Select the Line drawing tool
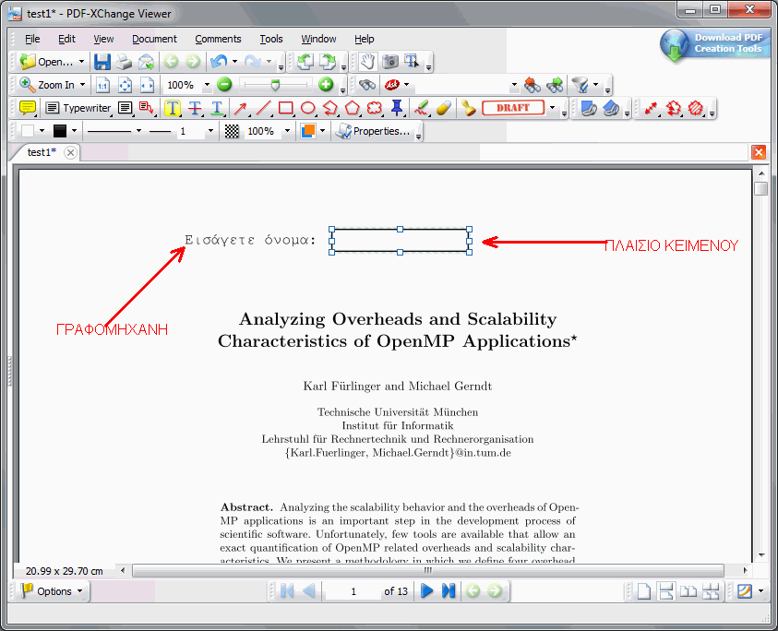The height and width of the screenshot is (631, 778). pyautogui.click(x=263, y=108)
